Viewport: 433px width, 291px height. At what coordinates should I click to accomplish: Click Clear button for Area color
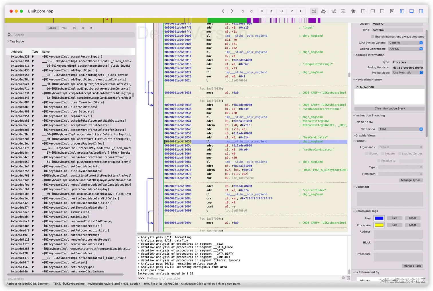pyautogui.click(x=412, y=218)
